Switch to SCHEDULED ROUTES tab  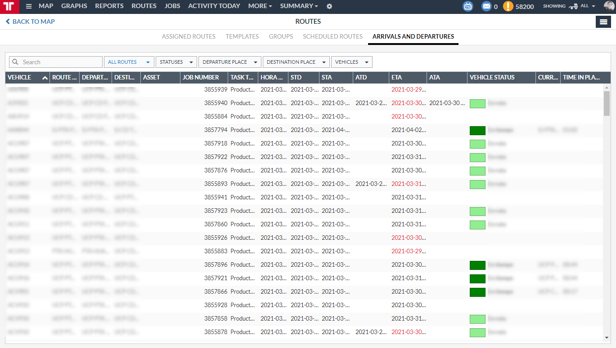333,36
